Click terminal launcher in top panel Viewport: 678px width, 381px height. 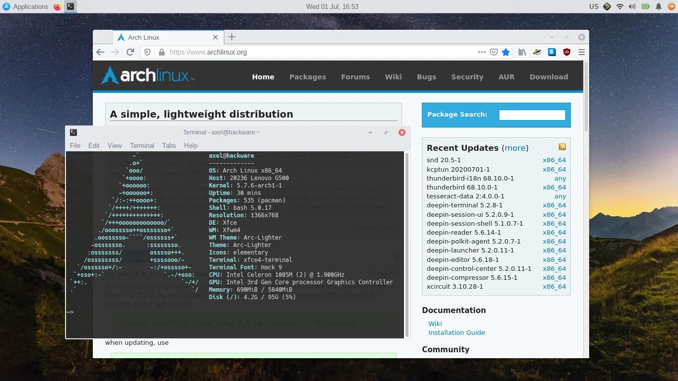tap(70, 6)
